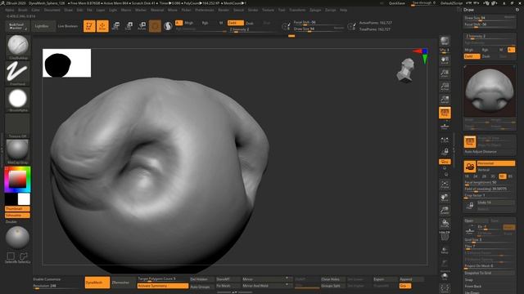The height and width of the screenshot is (294, 524).
Task: Toggle the Thumbnail button
Action: pyautogui.click(x=17, y=209)
